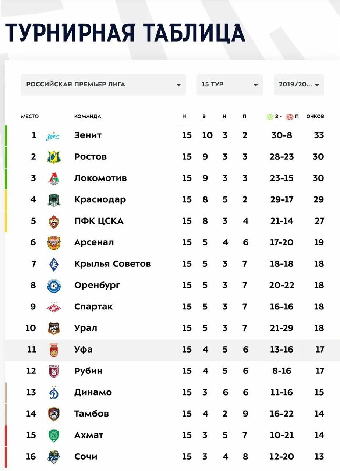Click the PFC CSKA club emblem
This screenshot has height=471, width=340.
click(54, 222)
